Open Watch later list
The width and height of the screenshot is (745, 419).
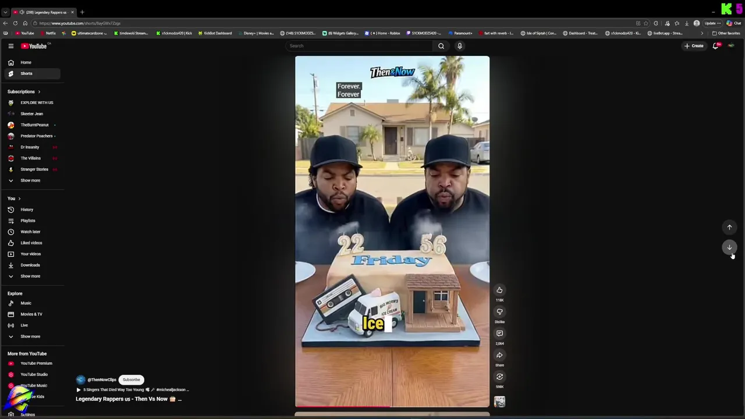[x=33, y=232]
